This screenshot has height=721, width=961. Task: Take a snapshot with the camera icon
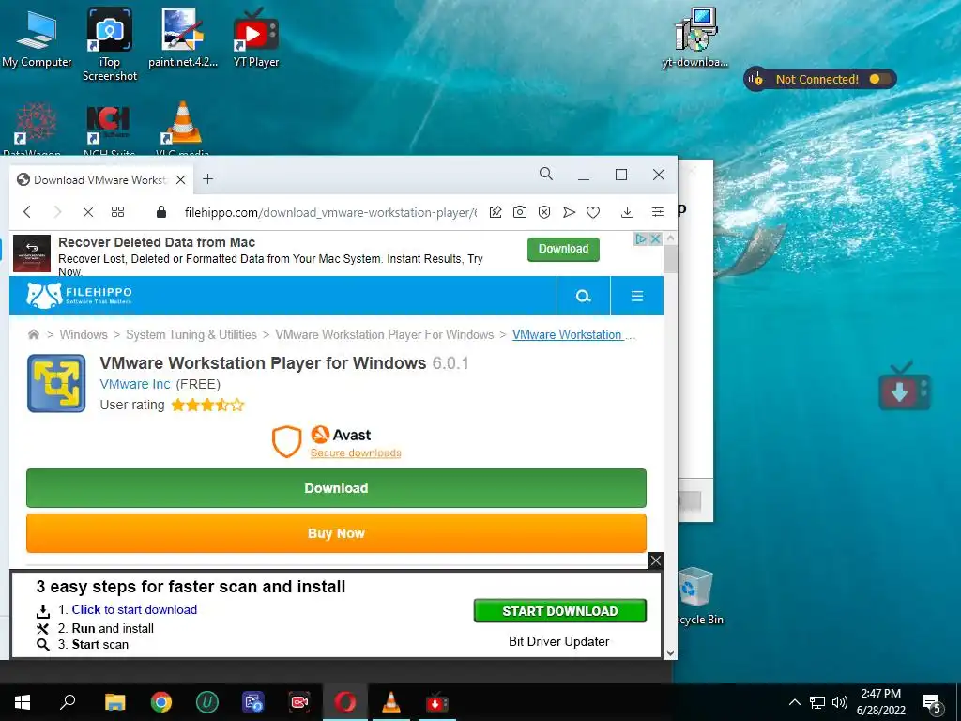520,212
